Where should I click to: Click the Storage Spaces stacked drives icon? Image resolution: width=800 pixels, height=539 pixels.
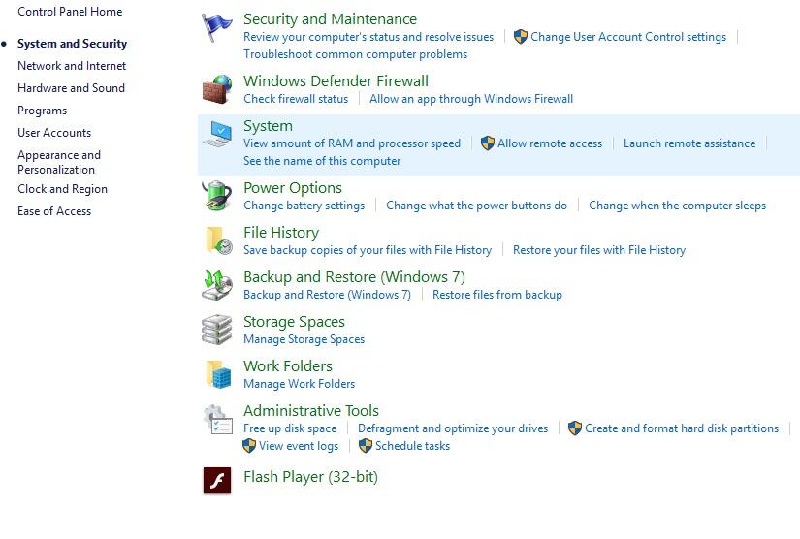pos(217,330)
